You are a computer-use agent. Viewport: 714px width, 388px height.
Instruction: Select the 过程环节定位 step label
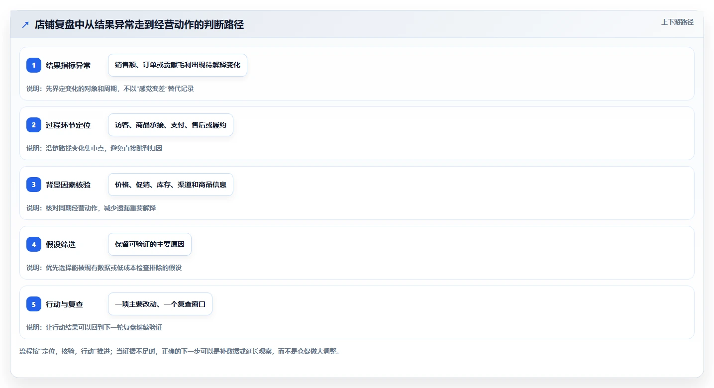coord(68,125)
